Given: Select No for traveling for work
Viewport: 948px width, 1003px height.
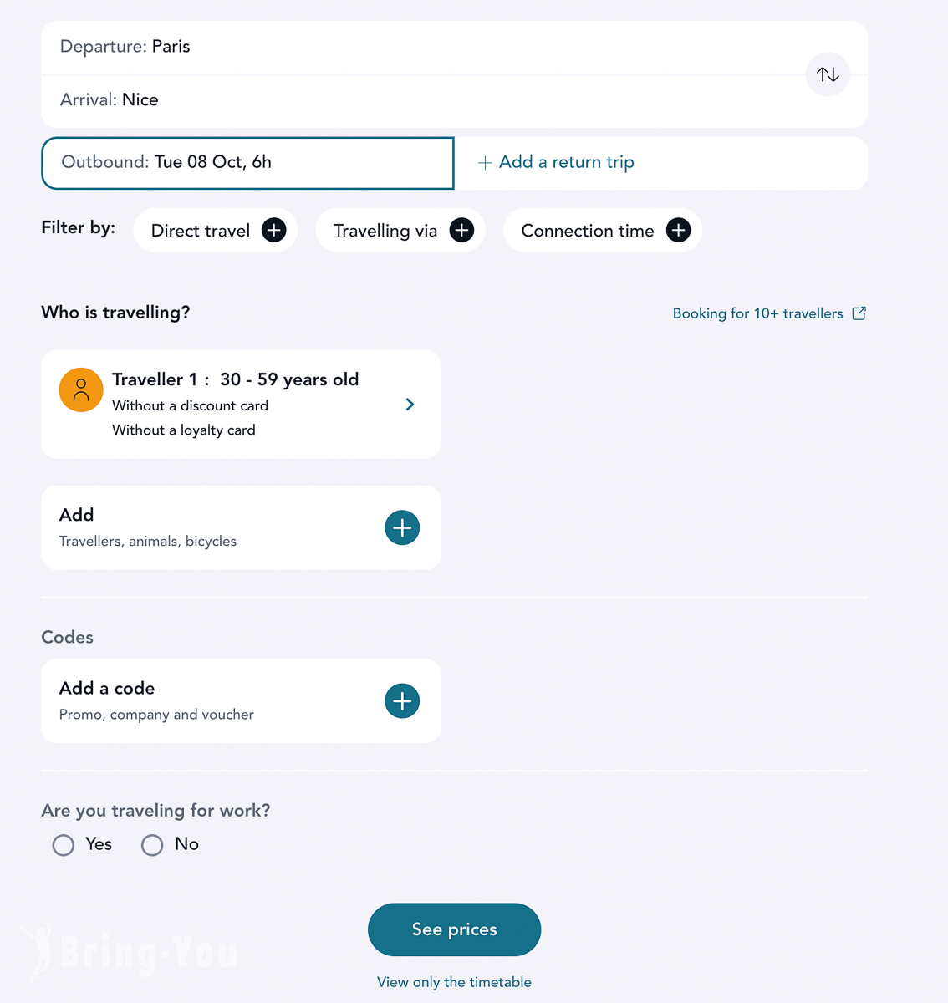Looking at the screenshot, I should (x=152, y=845).
